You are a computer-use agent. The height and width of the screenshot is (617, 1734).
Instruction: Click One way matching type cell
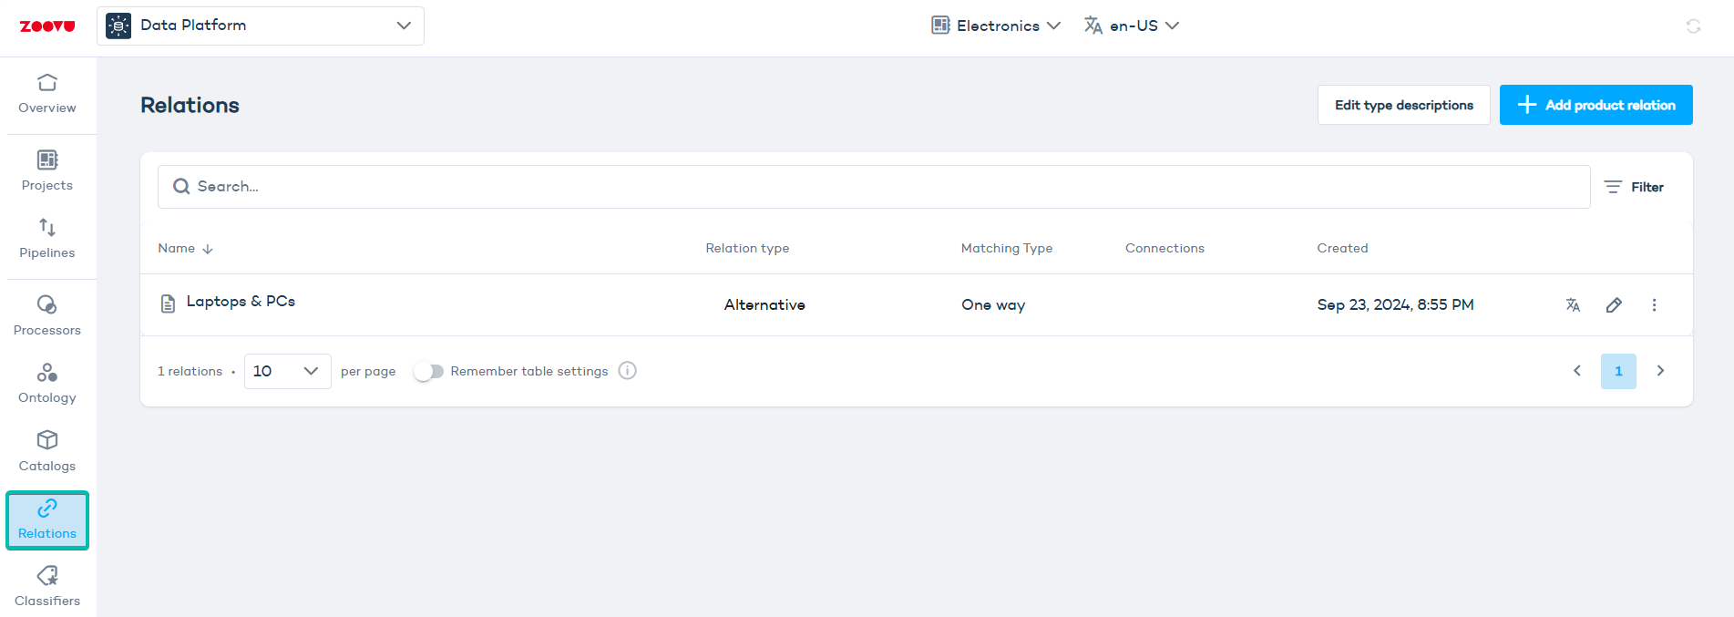[993, 305]
